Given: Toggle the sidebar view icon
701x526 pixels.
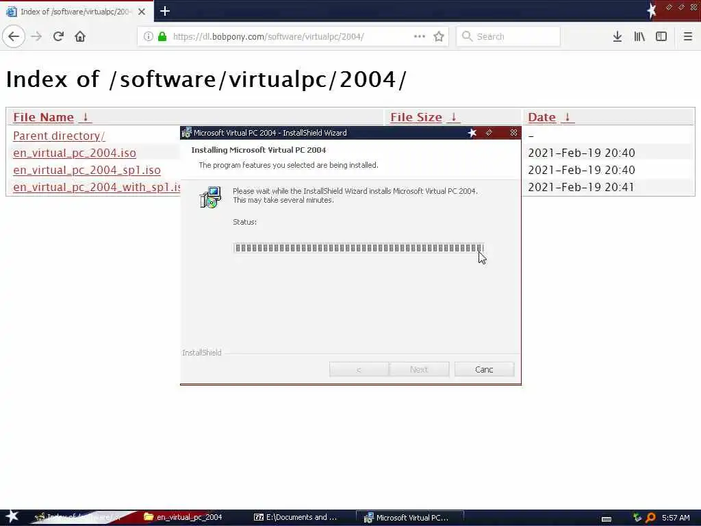Looking at the screenshot, I should click(661, 36).
